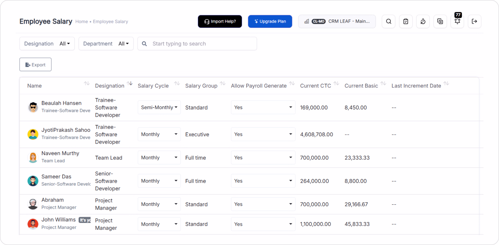The height and width of the screenshot is (245, 499).
Task: Open Sameer Das's salary cycle dropdown
Action: click(x=159, y=181)
